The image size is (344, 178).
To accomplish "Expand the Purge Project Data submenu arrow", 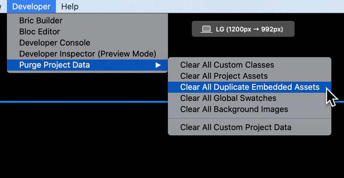I will (x=158, y=65).
